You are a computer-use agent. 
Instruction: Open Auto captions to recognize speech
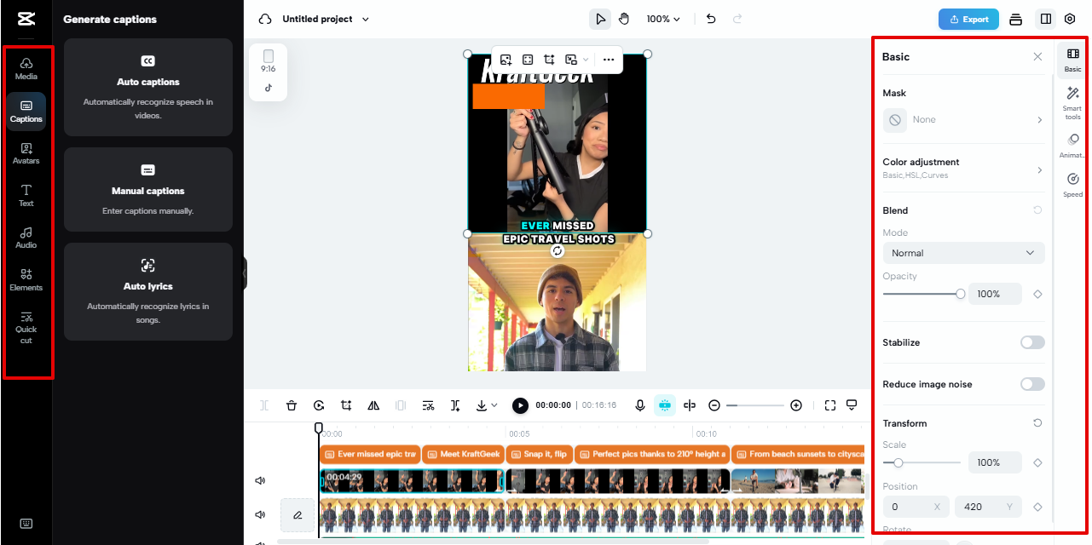click(x=147, y=87)
